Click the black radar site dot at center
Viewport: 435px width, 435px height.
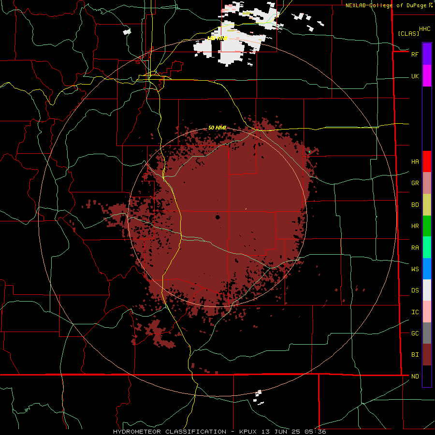coord(217,217)
